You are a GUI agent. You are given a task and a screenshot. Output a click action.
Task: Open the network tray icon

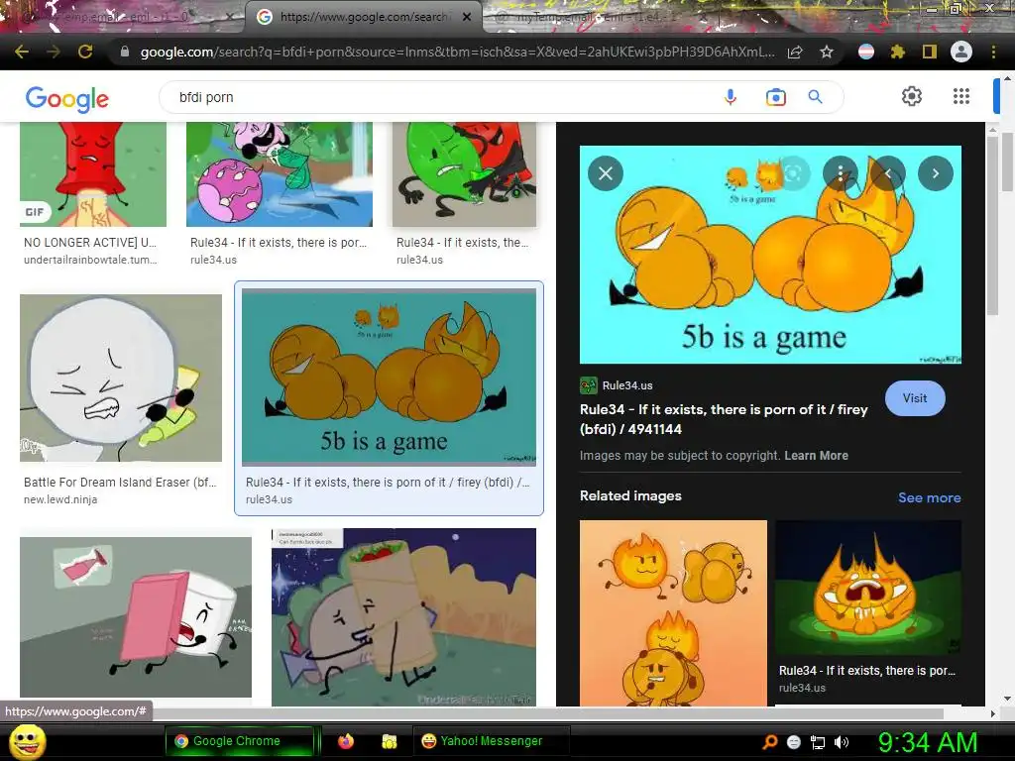pos(818,742)
